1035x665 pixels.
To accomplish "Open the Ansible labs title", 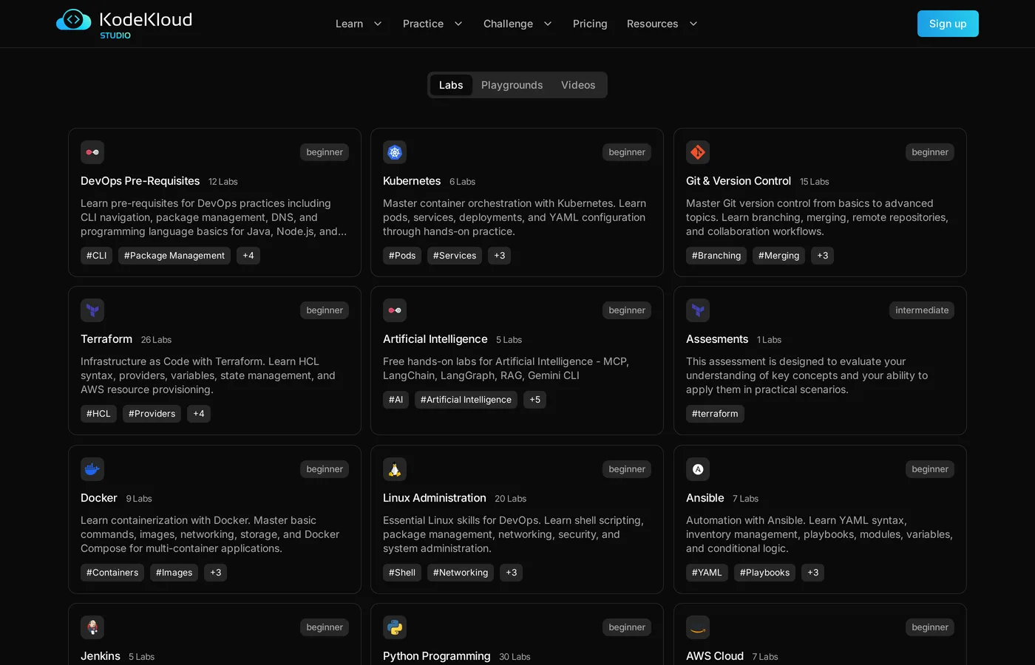I will [x=705, y=498].
